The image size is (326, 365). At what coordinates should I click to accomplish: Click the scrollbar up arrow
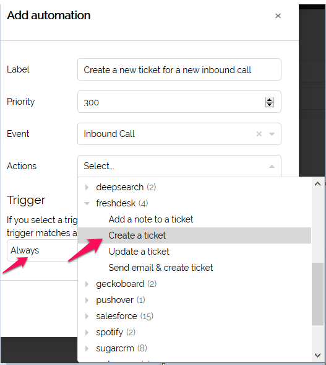(x=317, y=184)
